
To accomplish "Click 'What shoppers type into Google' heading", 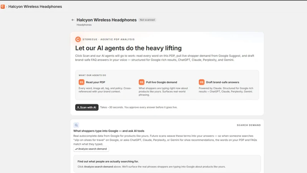I will (x=109, y=131).
